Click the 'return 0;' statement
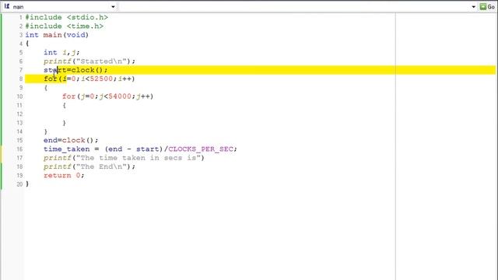 (x=64, y=175)
